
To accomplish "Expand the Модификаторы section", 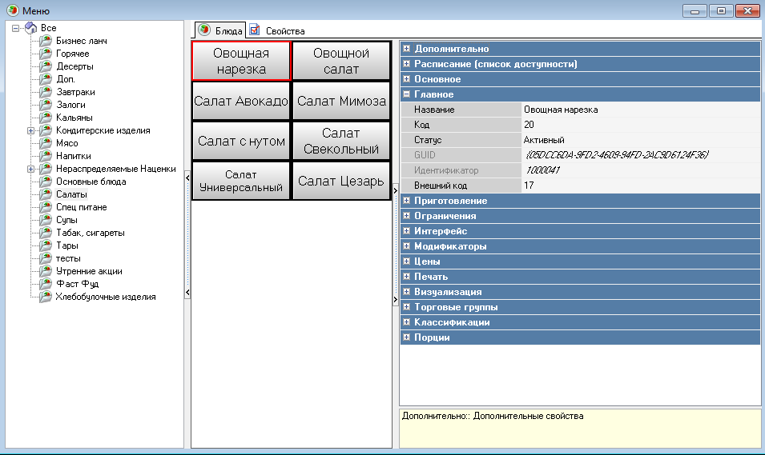I will (x=407, y=246).
